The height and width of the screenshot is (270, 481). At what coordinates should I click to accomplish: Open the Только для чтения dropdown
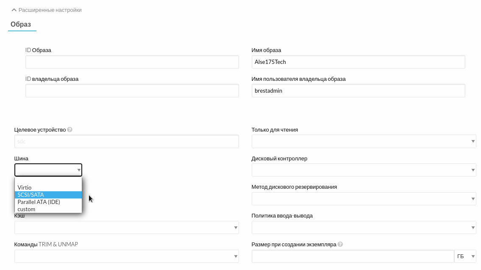[364, 141]
